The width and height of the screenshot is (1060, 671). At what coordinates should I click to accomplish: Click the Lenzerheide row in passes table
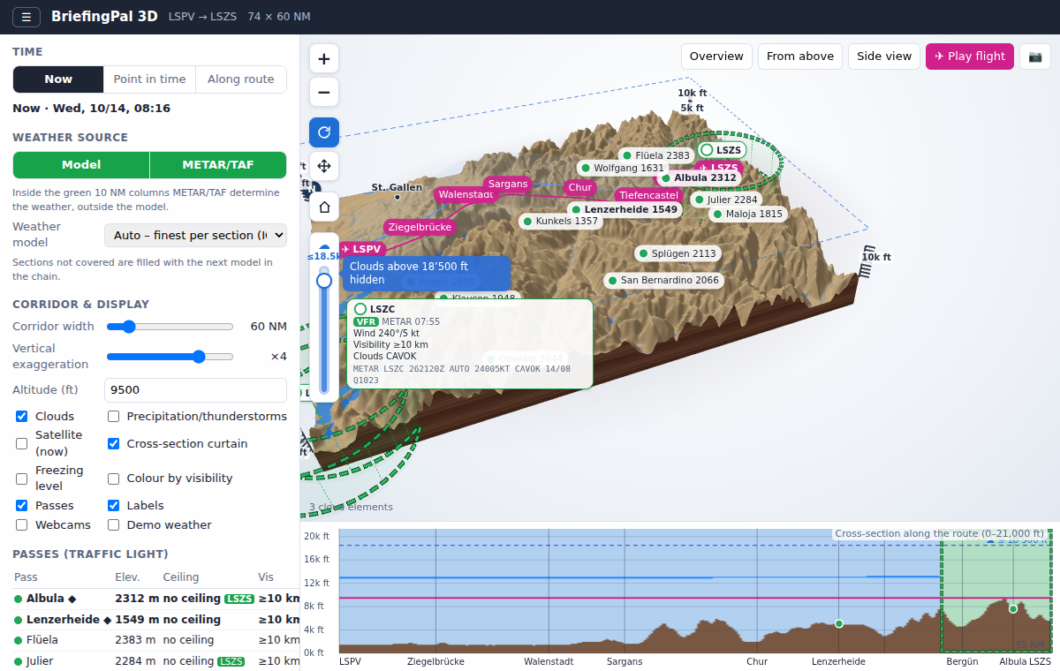(x=156, y=620)
